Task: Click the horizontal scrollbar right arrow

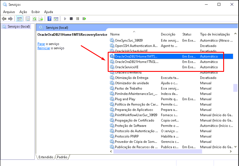Action: [231, 151]
